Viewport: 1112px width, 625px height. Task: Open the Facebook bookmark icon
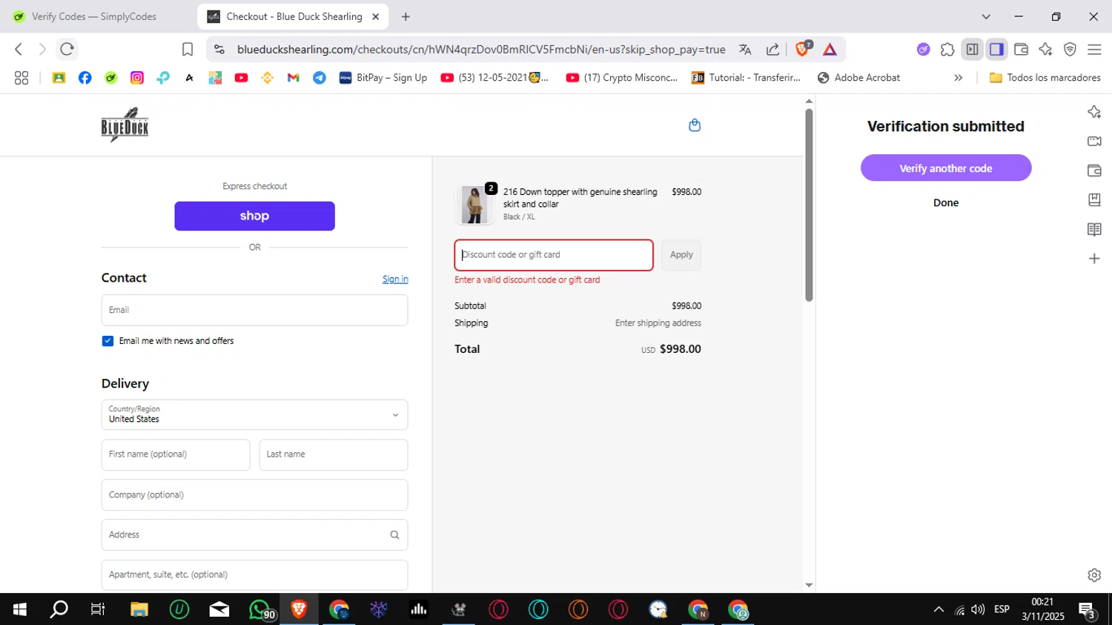[85, 77]
